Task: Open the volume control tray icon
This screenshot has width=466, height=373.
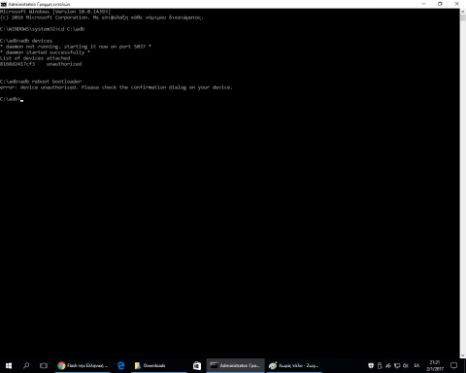Action: click(x=406, y=365)
